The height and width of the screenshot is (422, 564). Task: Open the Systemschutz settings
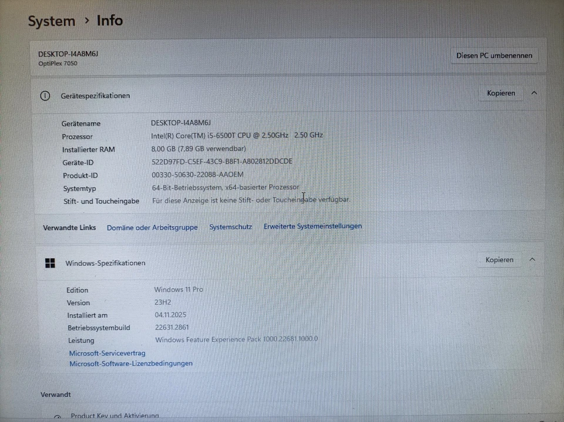(x=230, y=226)
